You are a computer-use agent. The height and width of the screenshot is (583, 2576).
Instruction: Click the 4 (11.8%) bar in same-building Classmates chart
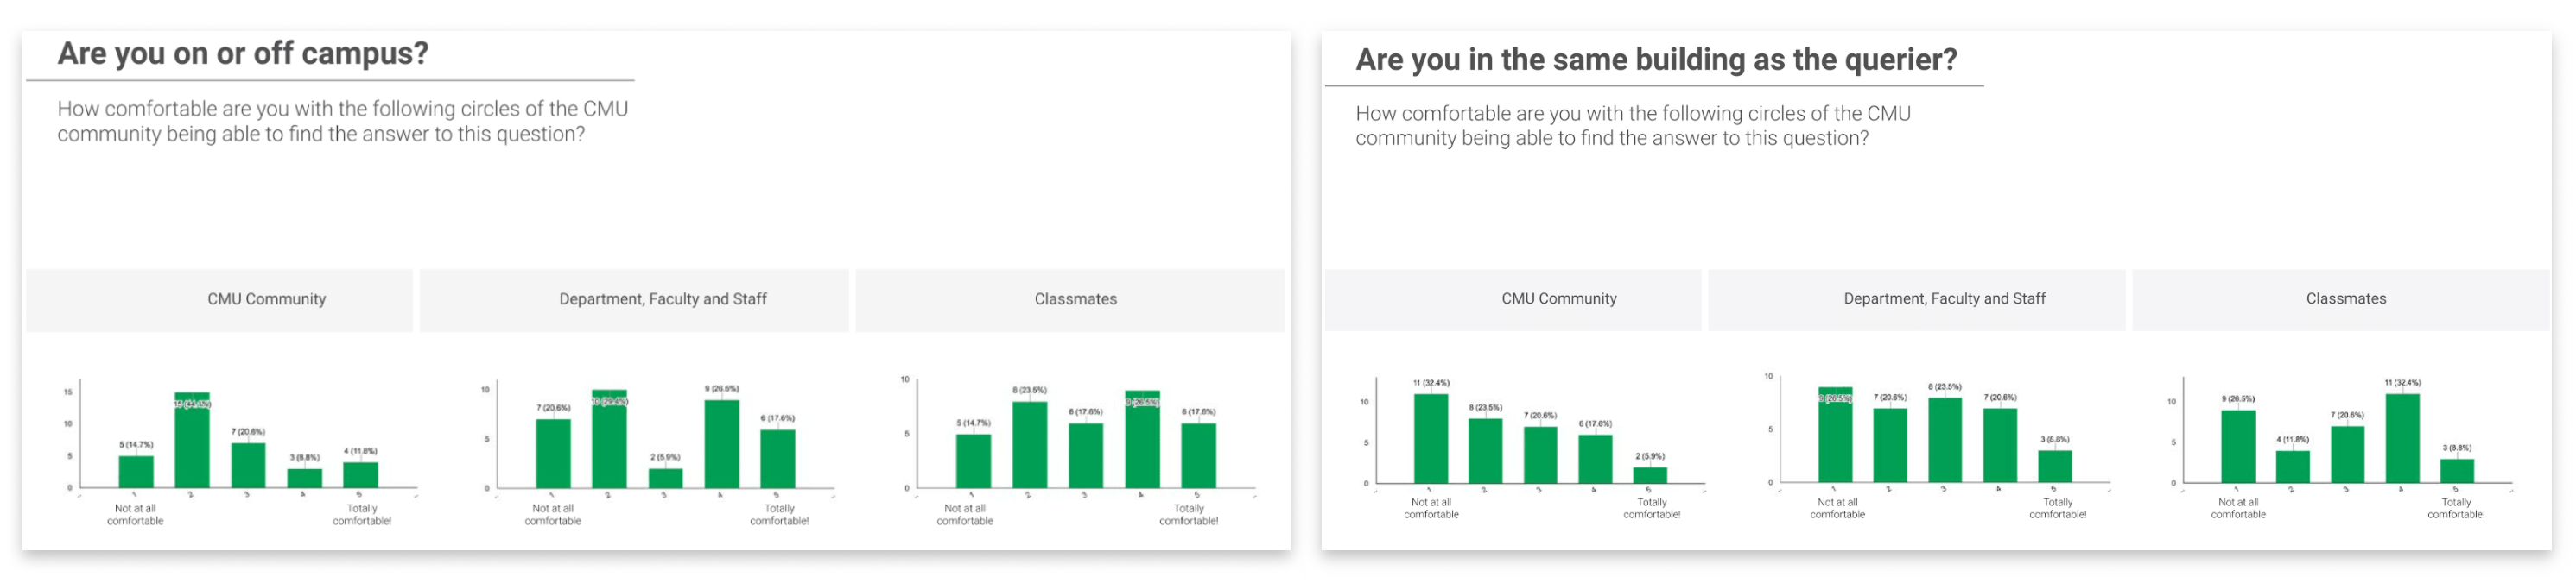pos(2292,467)
